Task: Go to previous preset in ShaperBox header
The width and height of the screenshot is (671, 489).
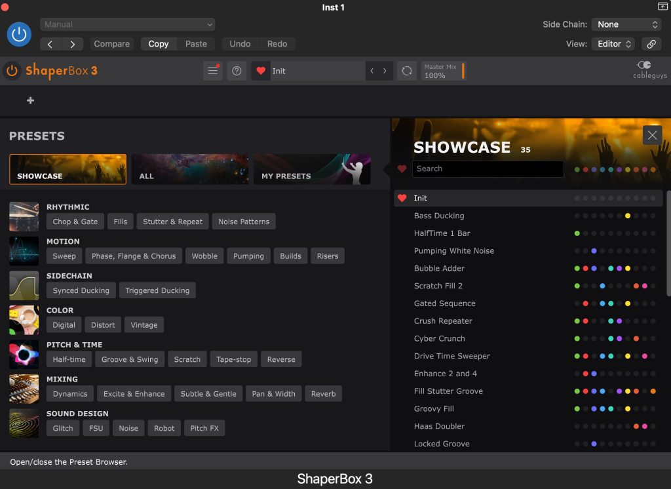Action: tap(372, 71)
